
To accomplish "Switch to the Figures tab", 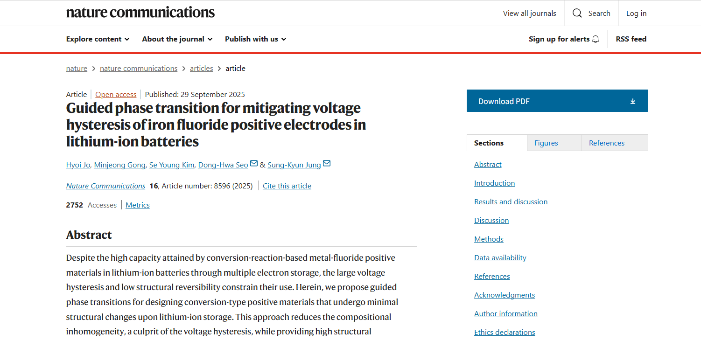I will [546, 143].
